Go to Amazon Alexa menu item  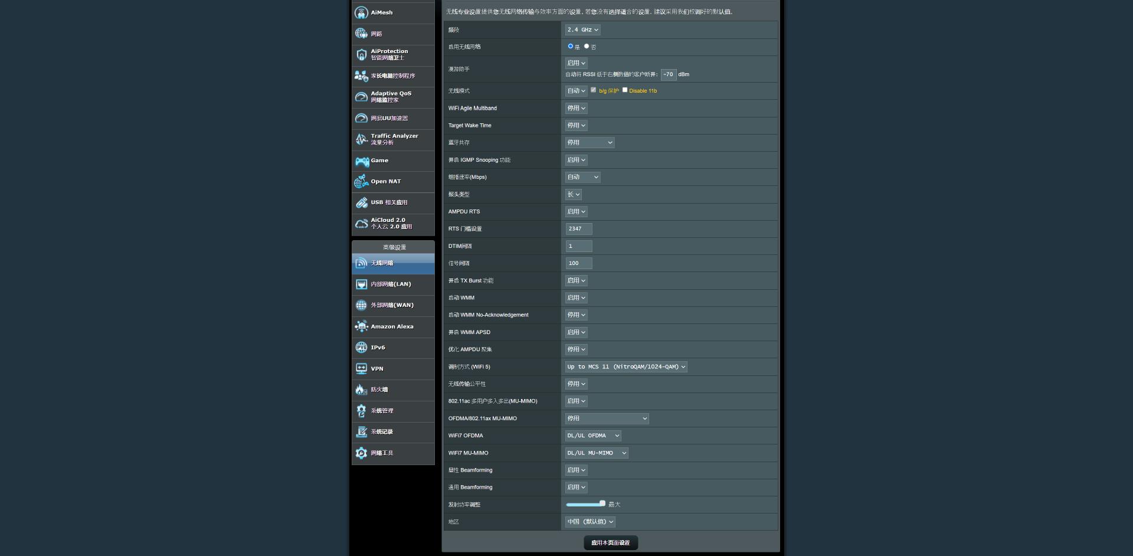click(392, 326)
